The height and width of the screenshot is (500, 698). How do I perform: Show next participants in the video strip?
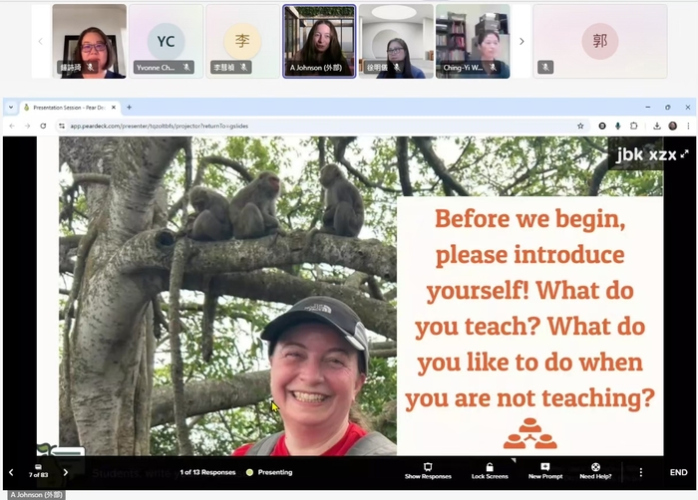(522, 42)
